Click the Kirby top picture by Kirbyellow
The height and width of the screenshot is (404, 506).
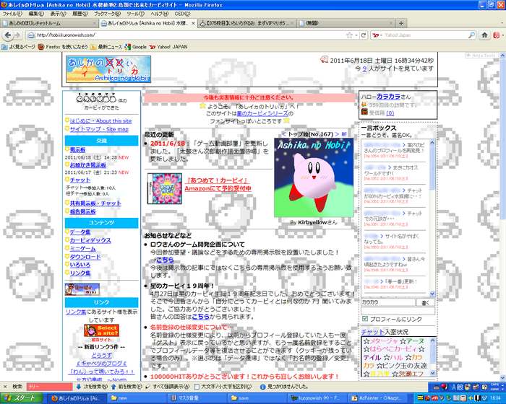click(314, 177)
